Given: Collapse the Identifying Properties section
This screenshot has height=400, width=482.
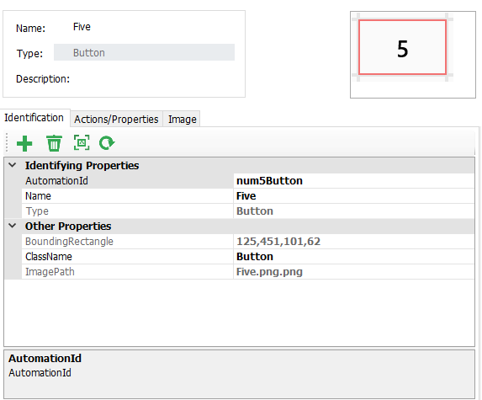Looking at the screenshot, I should click(x=13, y=165).
